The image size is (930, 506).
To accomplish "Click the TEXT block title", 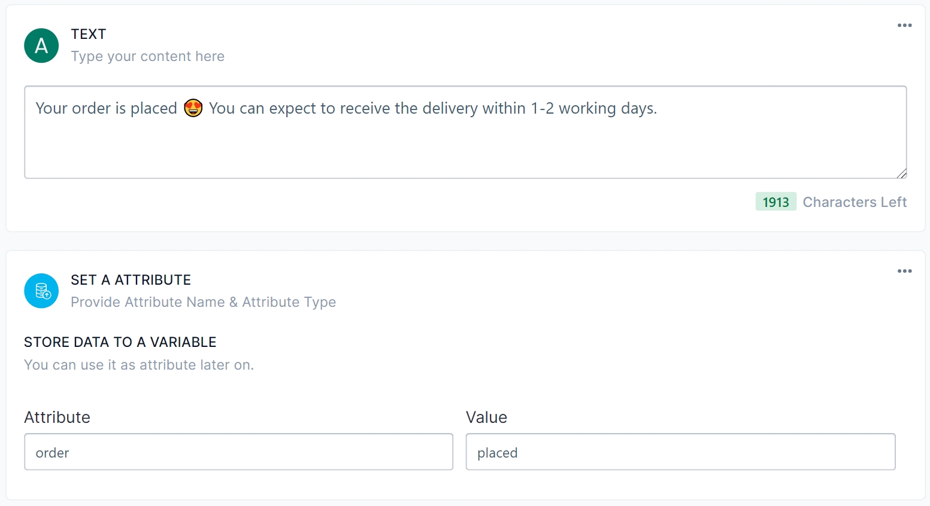I will pyautogui.click(x=89, y=34).
